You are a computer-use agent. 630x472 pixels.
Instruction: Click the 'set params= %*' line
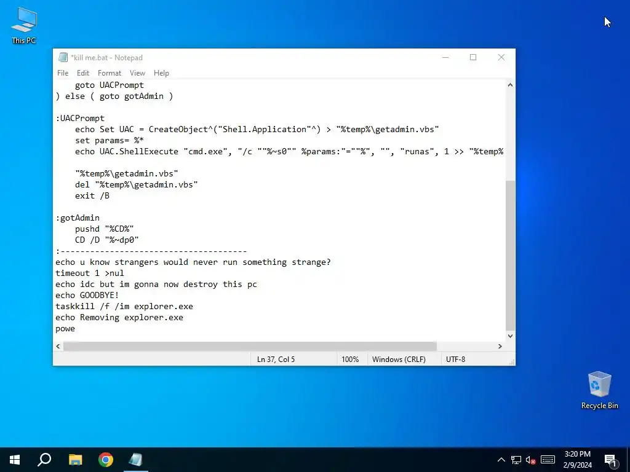[110, 140]
